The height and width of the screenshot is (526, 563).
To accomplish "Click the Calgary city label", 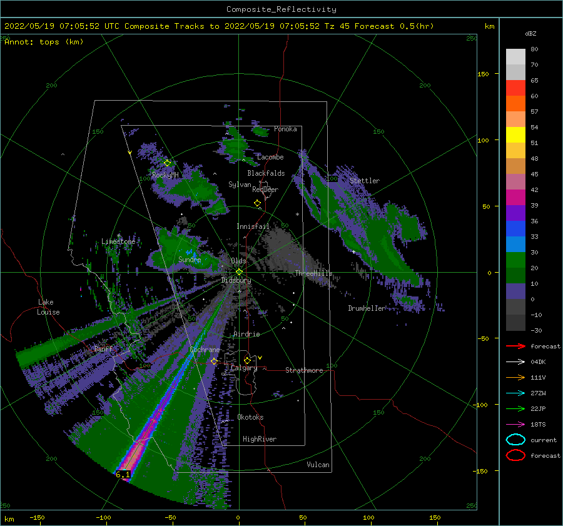I will [x=244, y=368].
